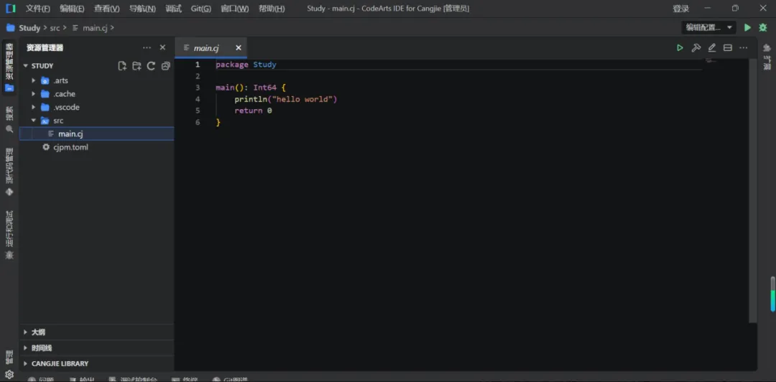776x382 pixels.
Task: Open the 导航(N) menu
Action: [142, 9]
